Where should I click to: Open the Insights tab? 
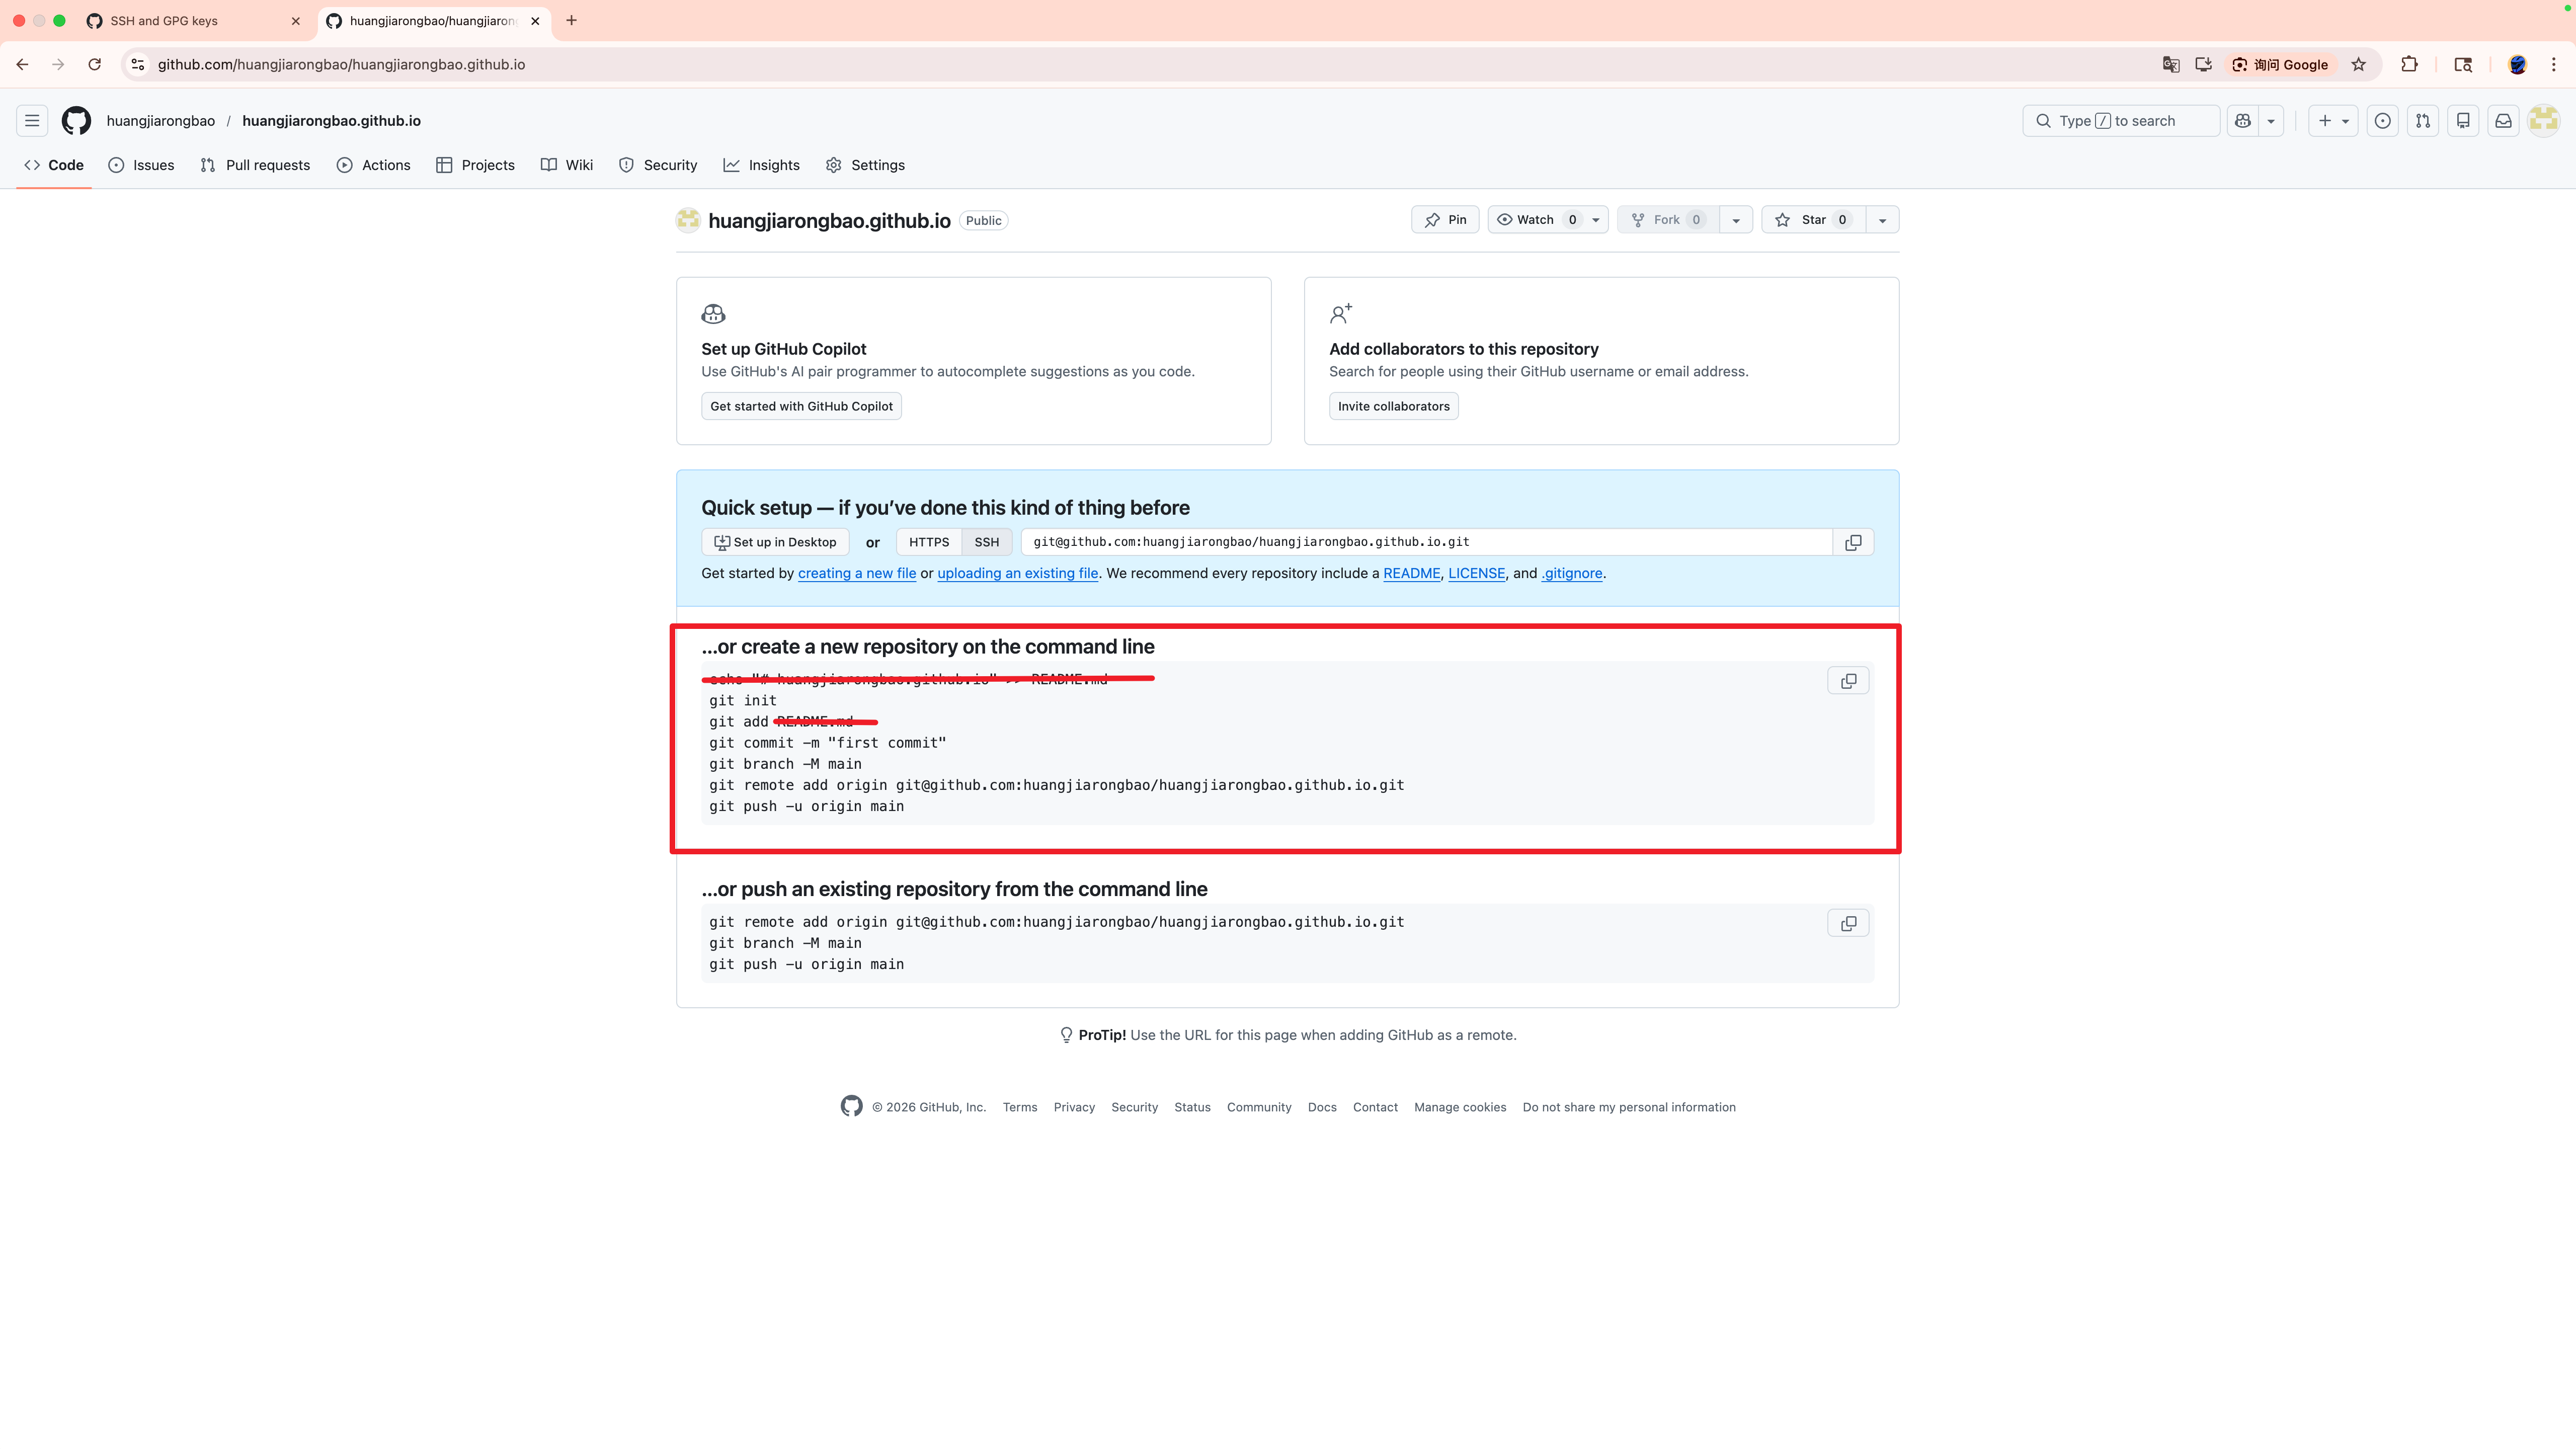(762, 165)
